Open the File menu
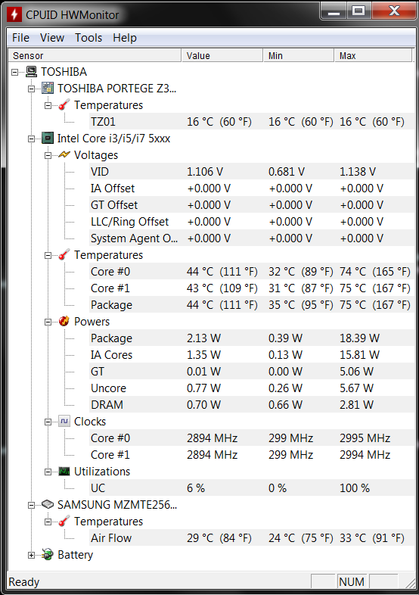Screen dimensions: 419x595 click(20, 38)
